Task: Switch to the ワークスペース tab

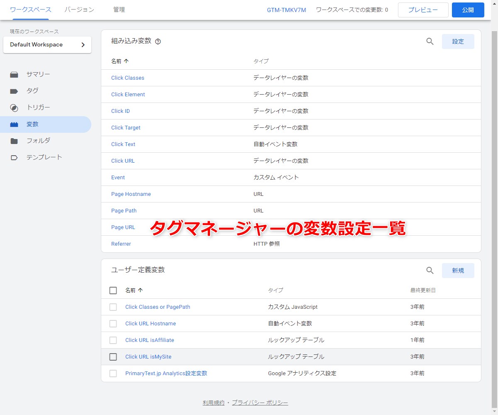Action: pos(31,10)
